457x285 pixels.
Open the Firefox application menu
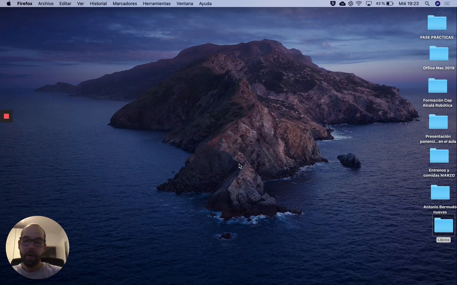(x=25, y=4)
